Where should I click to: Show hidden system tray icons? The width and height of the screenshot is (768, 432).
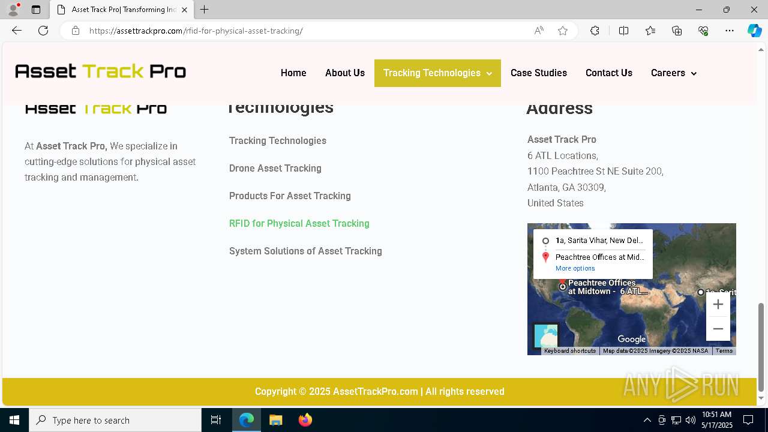point(647,420)
